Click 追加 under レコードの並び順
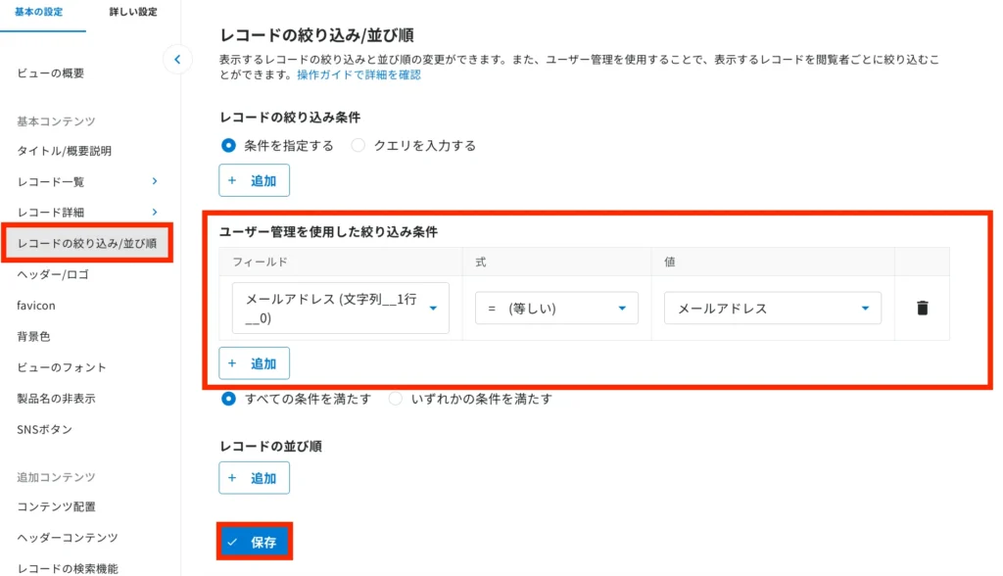The image size is (1003, 576). (254, 478)
